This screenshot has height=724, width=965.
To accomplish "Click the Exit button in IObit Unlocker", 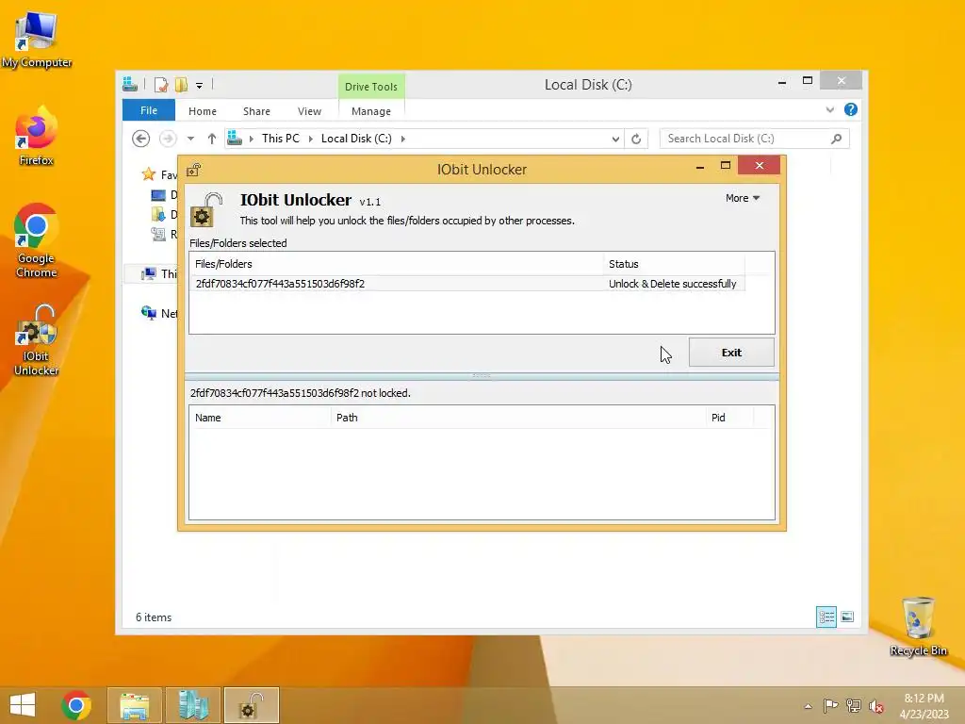I will coord(731,353).
